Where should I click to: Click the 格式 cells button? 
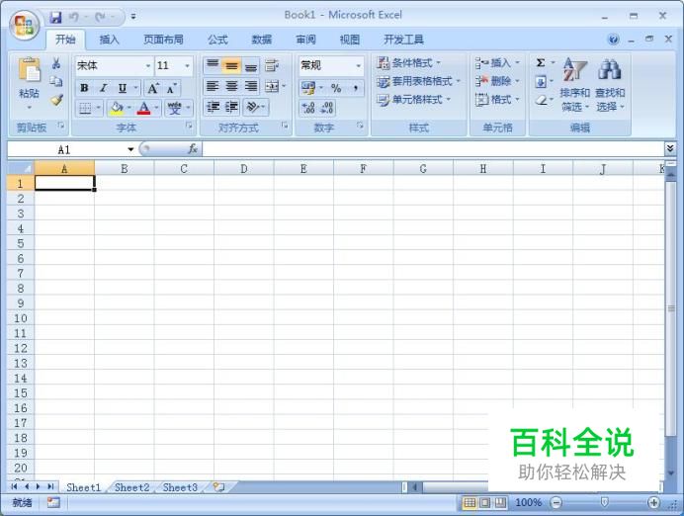[x=497, y=100]
